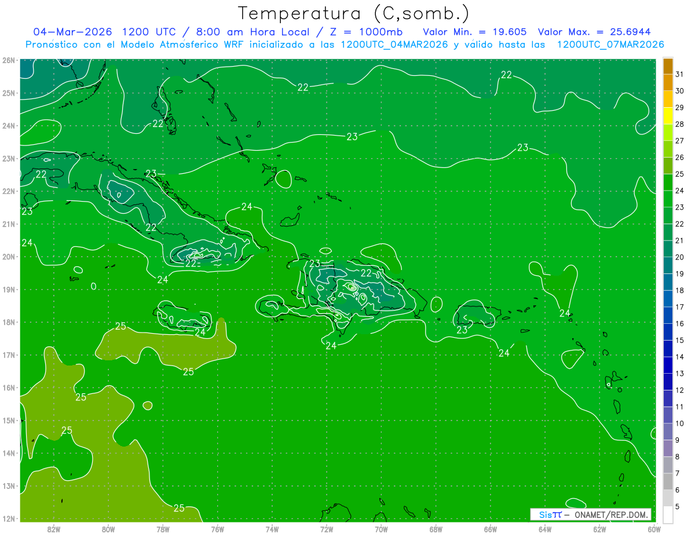Viewport: 695px width, 537px height.
Task: Click the longitude axis label 76W
Action: (x=218, y=529)
